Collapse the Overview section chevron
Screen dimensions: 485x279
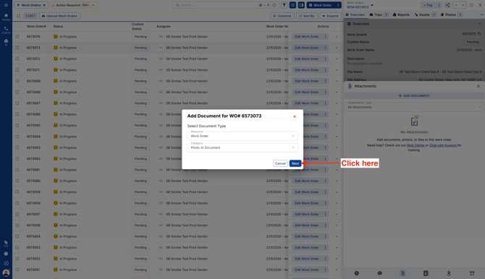[x=479, y=24]
